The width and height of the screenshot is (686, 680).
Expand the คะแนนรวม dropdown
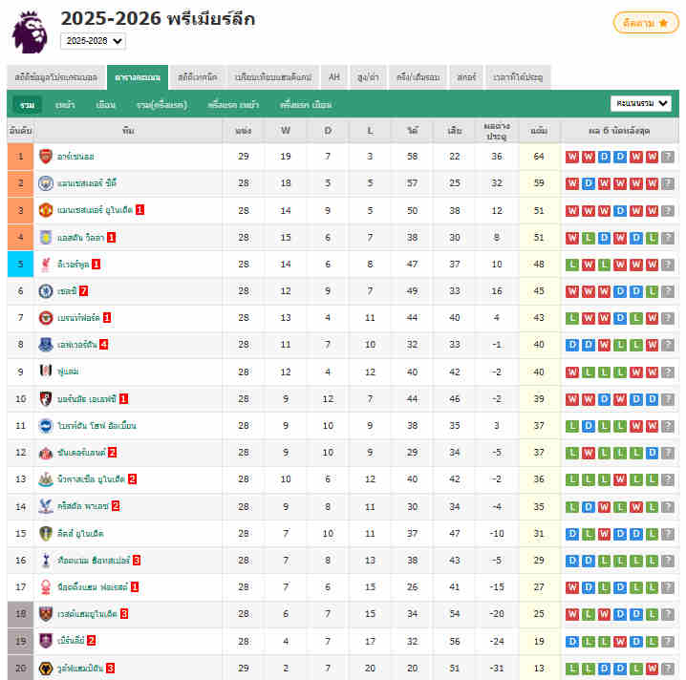pyautogui.click(x=640, y=103)
